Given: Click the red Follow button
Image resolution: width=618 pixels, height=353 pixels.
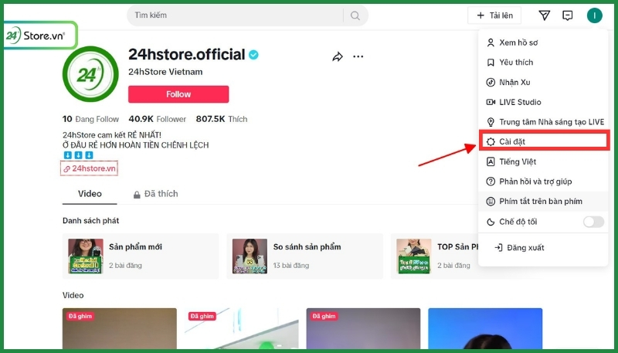Looking at the screenshot, I should tap(178, 94).
